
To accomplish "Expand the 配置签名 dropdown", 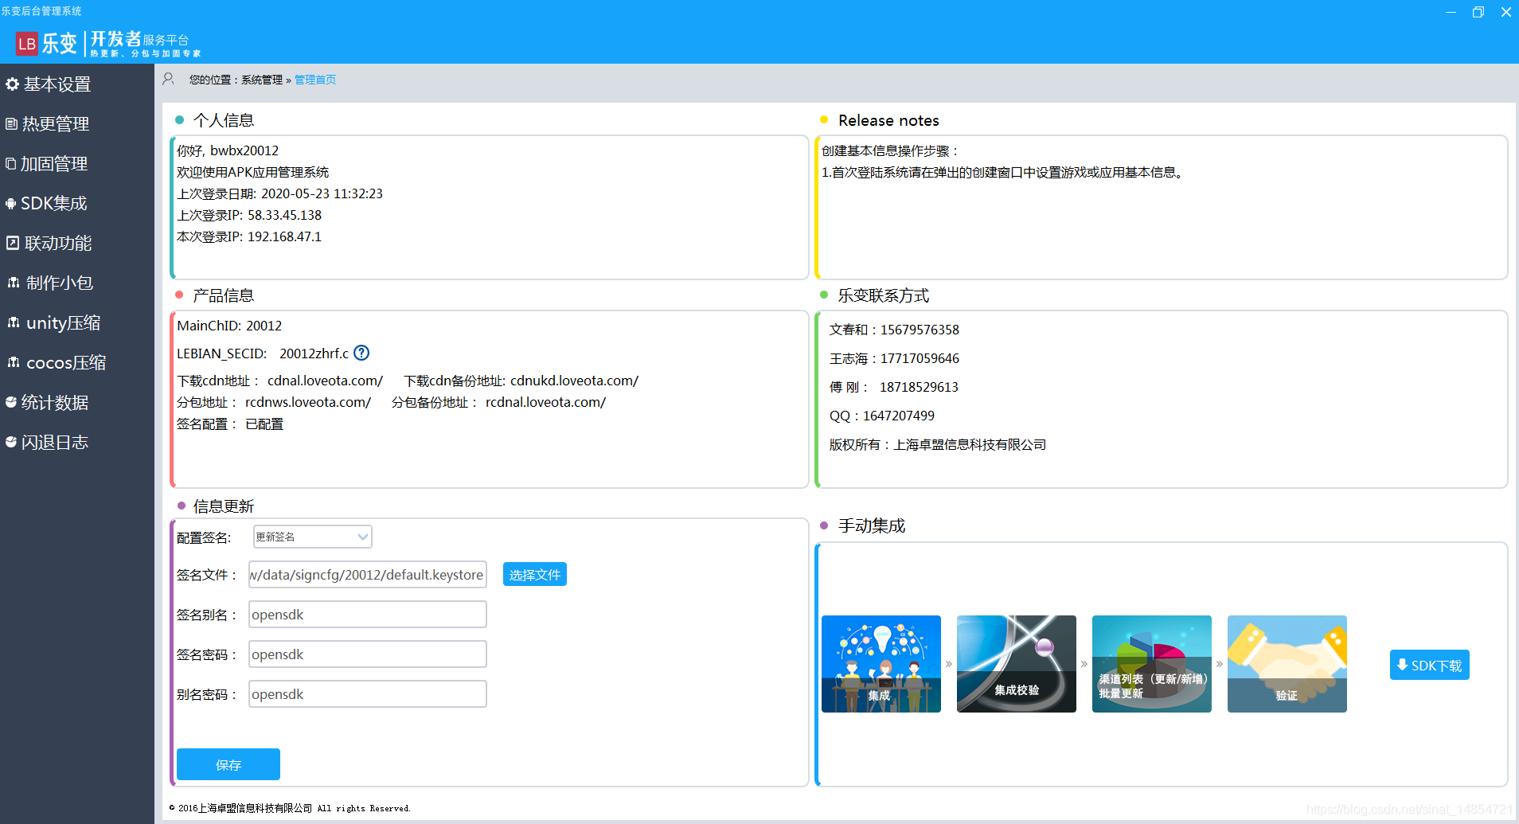I will point(313,537).
